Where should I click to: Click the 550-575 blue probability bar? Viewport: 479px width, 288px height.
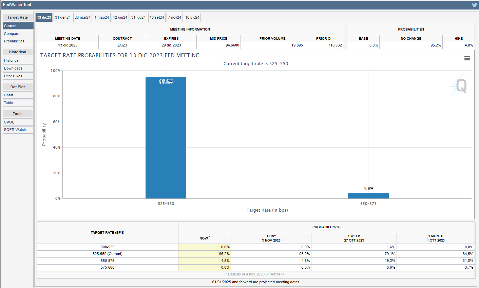coord(368,196)
